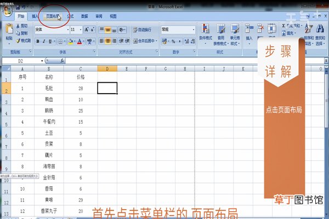Click the Decrease Font Size icon
The height and width of the screenshot is (219, 329).
tap(92, 30)
